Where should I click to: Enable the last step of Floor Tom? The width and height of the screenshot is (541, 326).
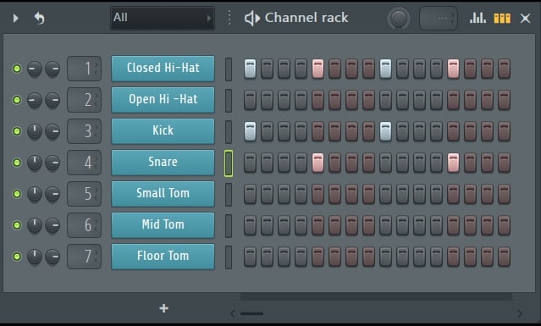click(x=504, y=257)
